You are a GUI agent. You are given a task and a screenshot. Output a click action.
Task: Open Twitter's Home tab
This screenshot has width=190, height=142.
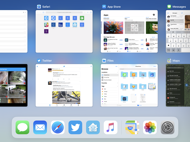(x=50, y=105)
